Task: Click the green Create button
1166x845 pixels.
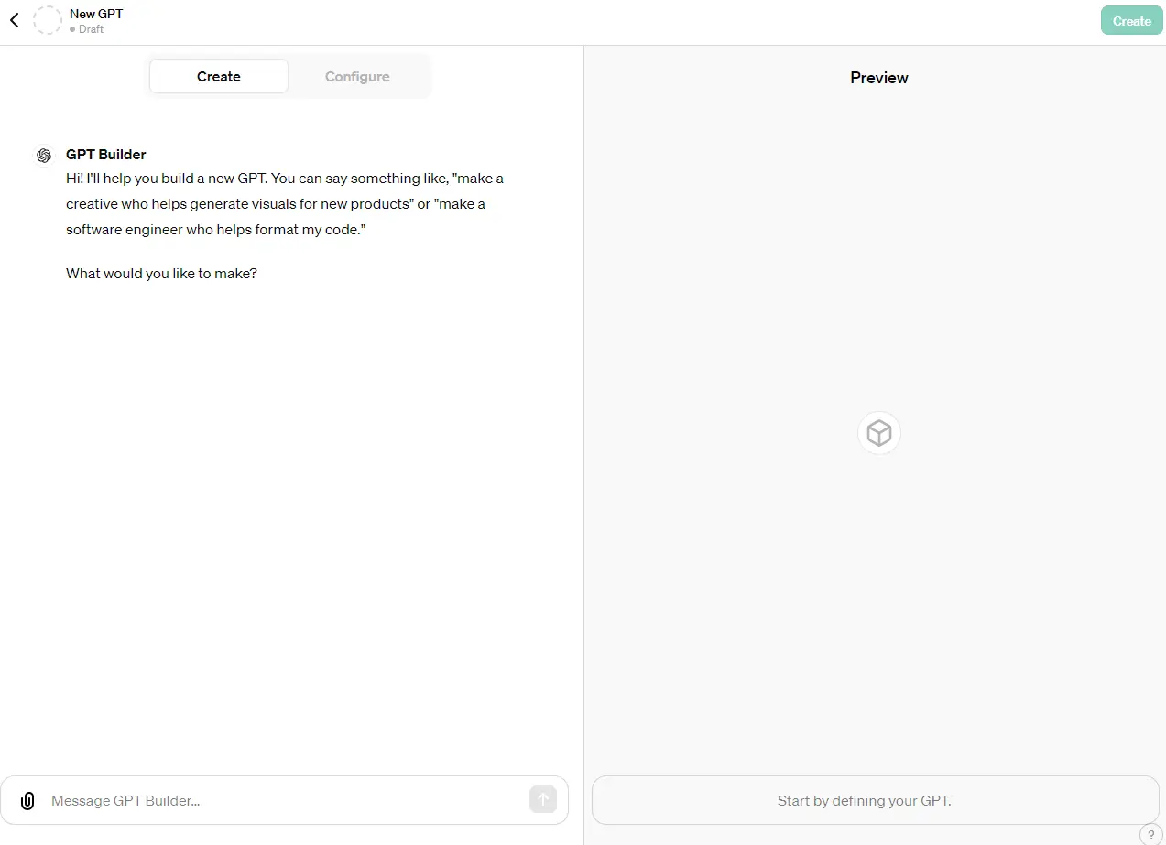Action: [x=1131, y=21]
